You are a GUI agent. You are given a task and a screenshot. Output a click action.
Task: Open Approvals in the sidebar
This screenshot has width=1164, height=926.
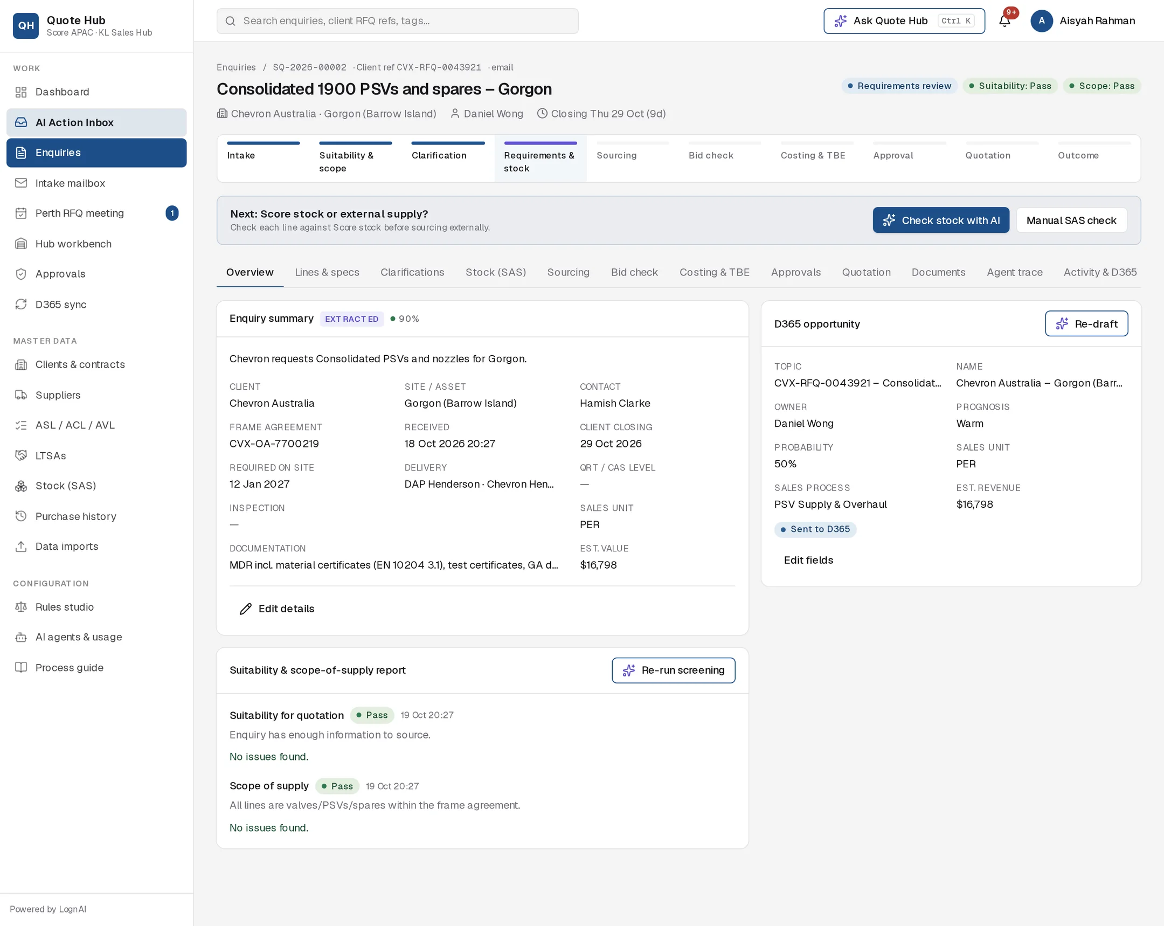point(96,274)
